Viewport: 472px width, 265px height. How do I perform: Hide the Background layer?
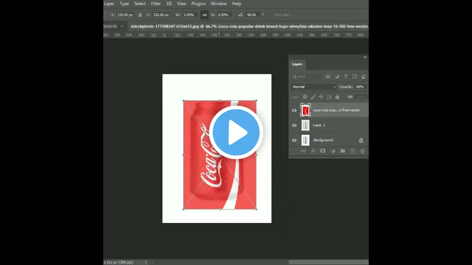click(294, 140)
